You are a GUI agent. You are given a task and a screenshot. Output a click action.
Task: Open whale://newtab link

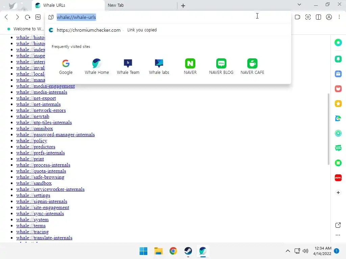(33, 116)
